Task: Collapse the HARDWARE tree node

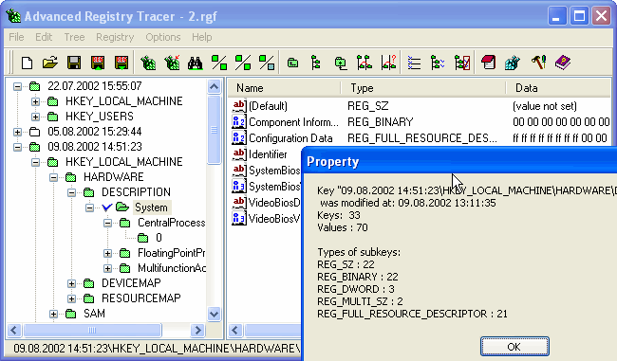Action: click(x=53, y=177)
